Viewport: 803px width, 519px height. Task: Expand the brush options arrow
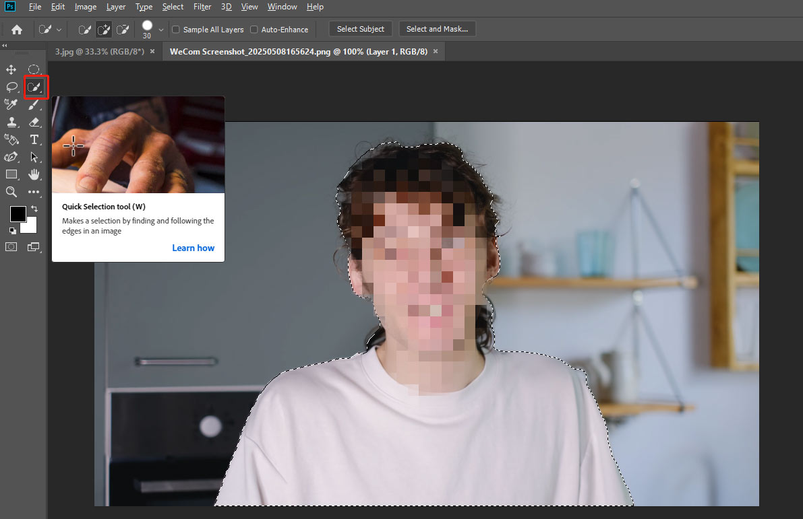(x=161, y=30)
